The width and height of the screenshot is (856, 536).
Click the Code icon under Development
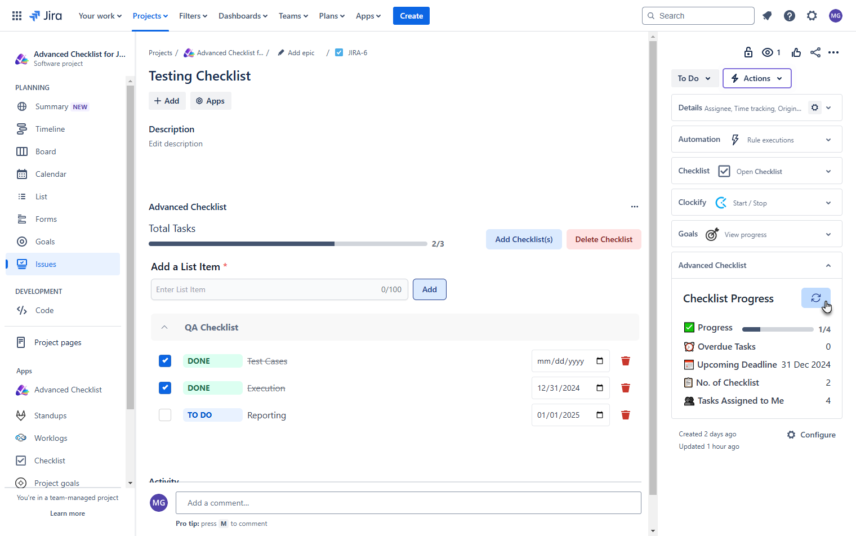[21, 310]
